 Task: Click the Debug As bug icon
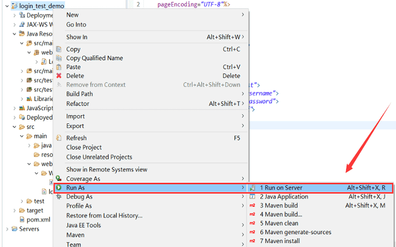tap(58, 197)
